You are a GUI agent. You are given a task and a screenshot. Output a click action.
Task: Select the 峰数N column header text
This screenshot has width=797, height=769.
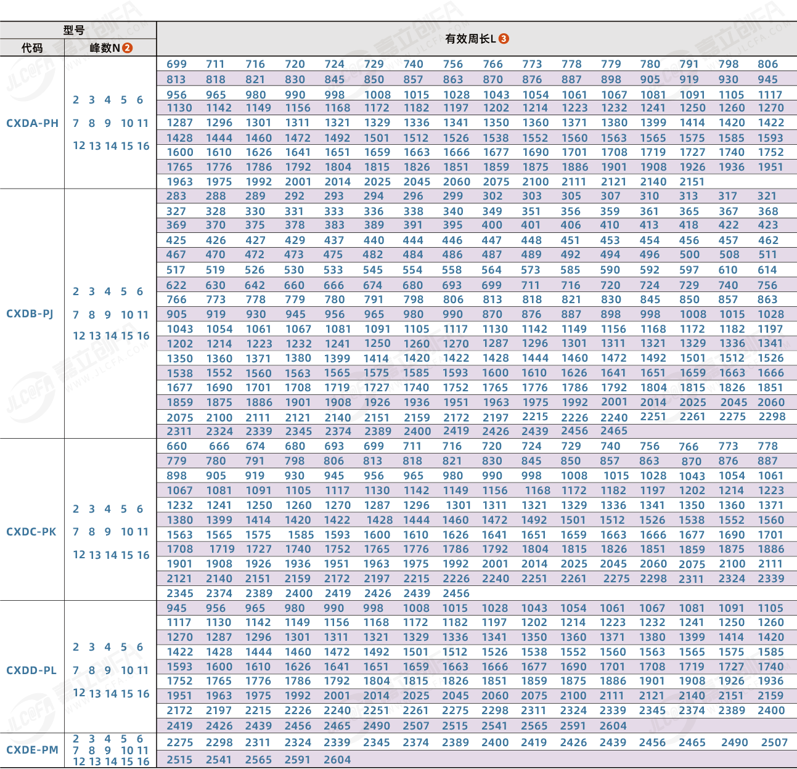click(x=105, y=48)
